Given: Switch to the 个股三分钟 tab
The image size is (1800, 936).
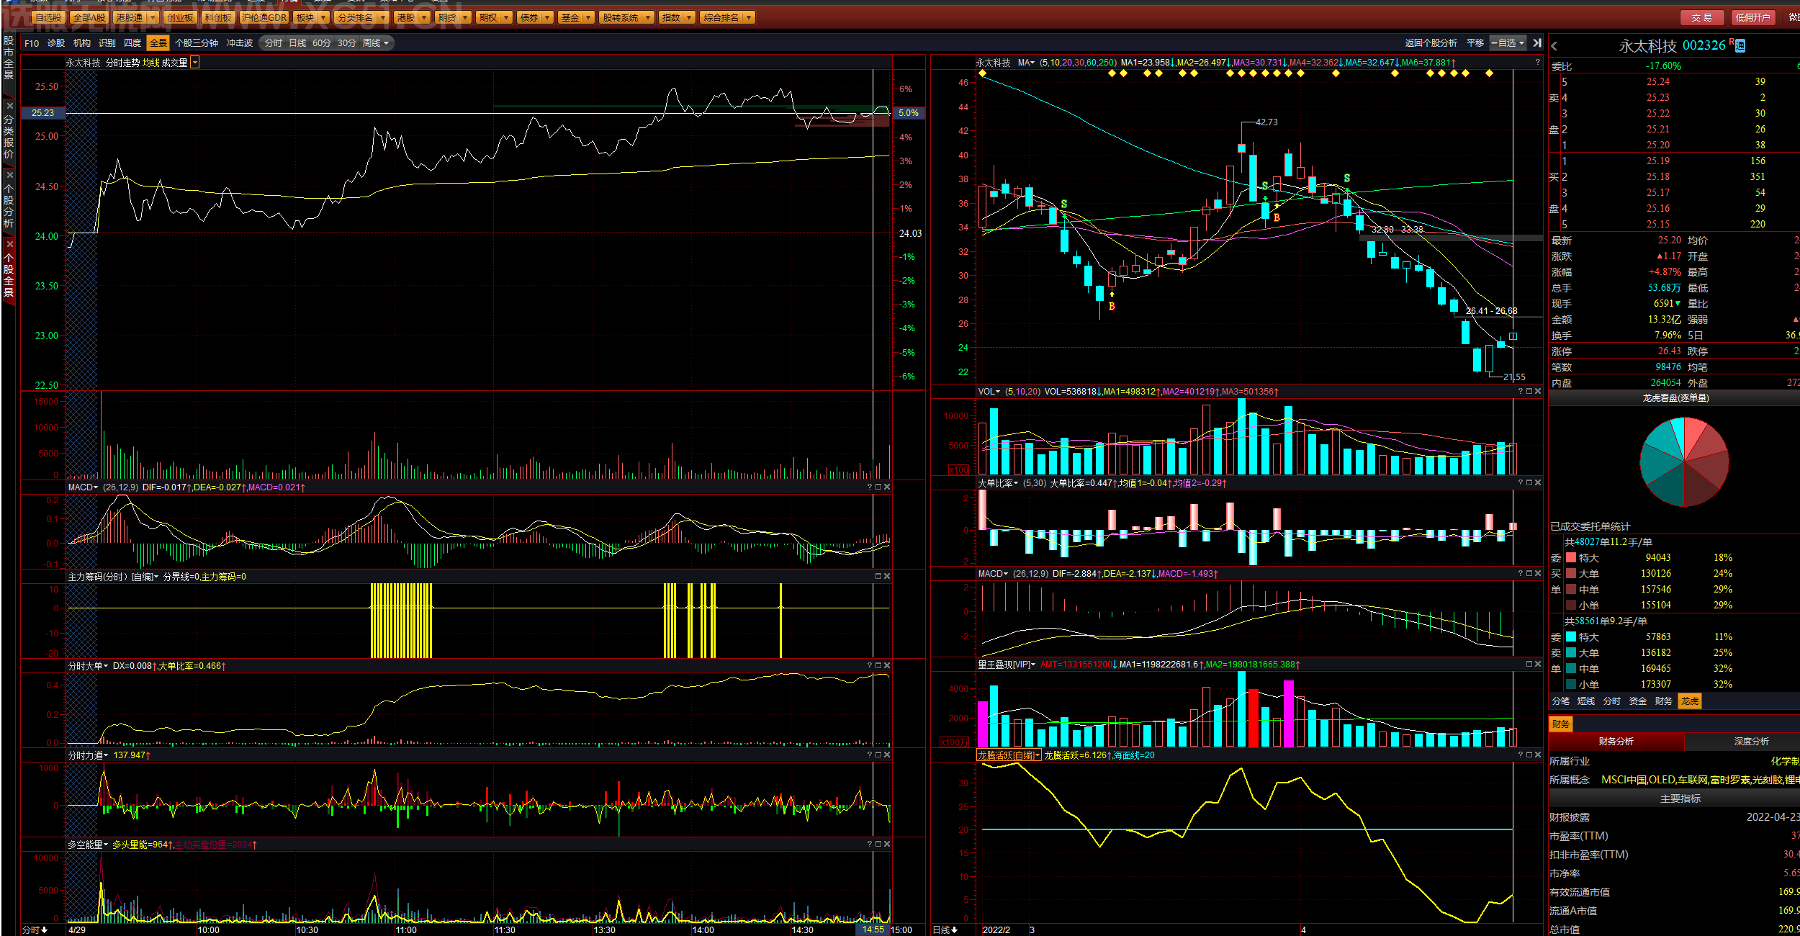Looking at the screenshot, I should click(197, 43).
